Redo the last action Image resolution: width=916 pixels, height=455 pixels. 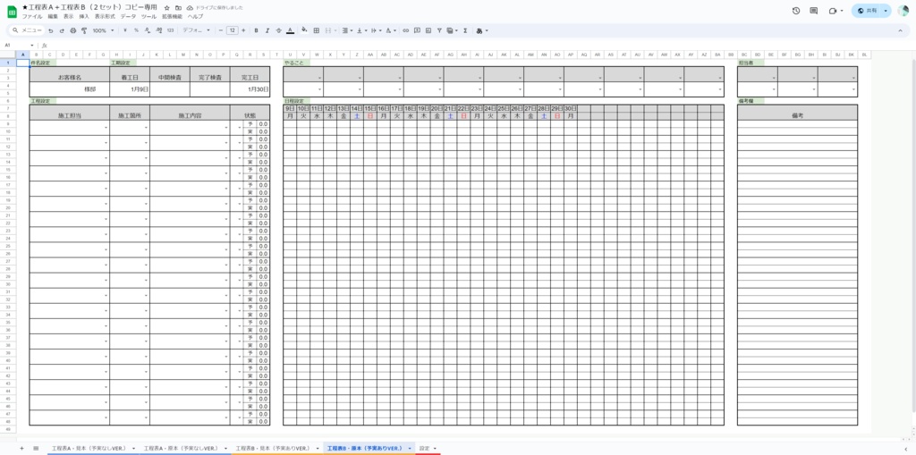[x=62, y=30]
